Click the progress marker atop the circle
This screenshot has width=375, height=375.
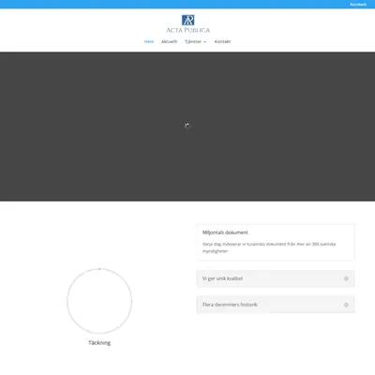click(x=99, y=269)
